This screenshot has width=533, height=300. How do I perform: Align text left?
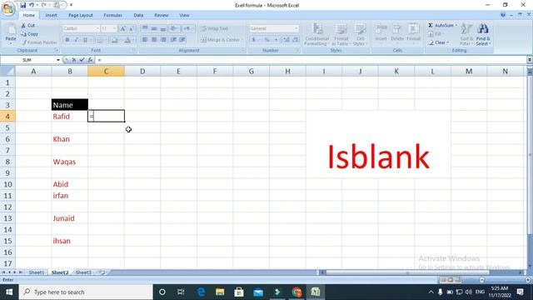[145, 40]
